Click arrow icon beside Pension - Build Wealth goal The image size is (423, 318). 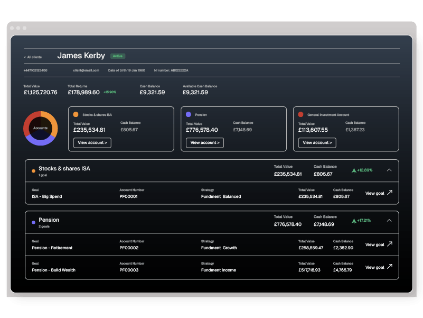[390, 267]
